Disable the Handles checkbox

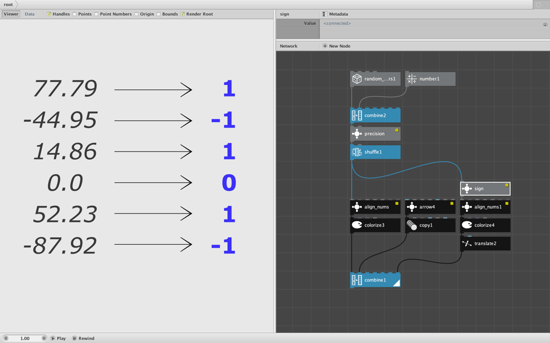click(x=49, y=14)
